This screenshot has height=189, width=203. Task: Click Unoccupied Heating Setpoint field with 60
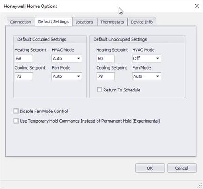pos(105,58)
